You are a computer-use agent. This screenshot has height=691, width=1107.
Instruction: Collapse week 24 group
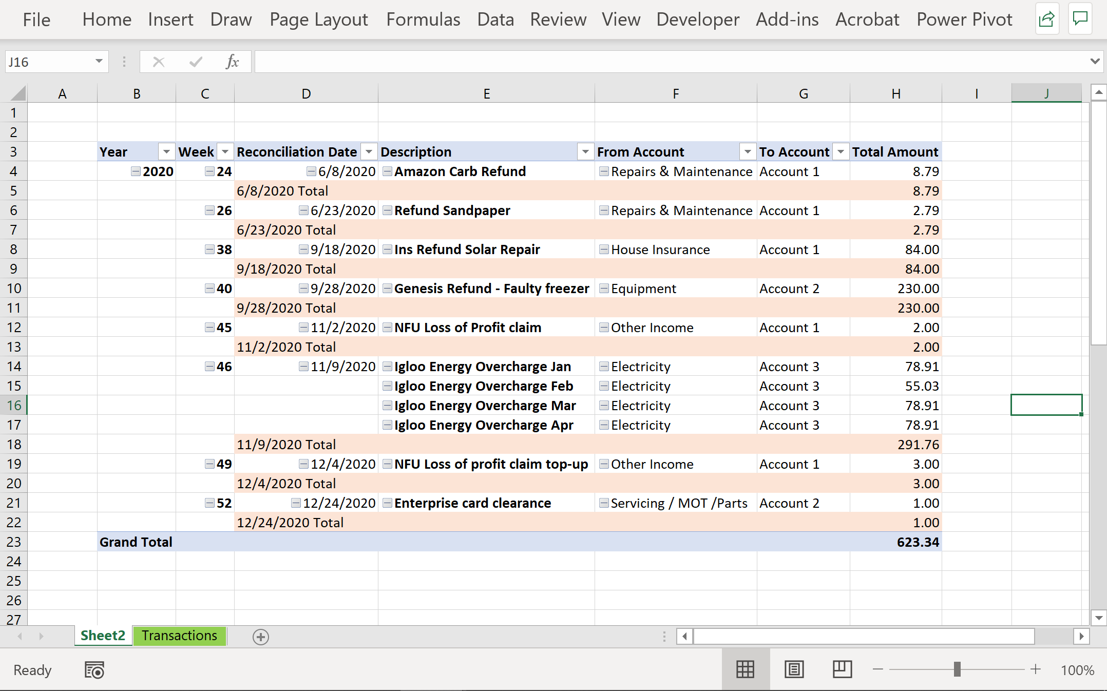[x=209, y=171]
